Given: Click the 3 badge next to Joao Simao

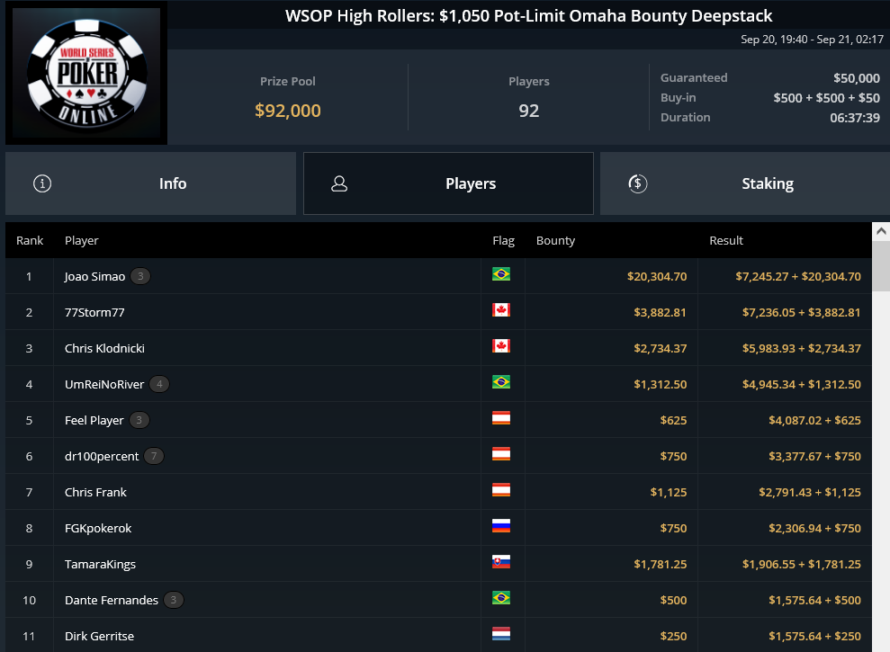Looking at the screenshot, I should [140, 276].
